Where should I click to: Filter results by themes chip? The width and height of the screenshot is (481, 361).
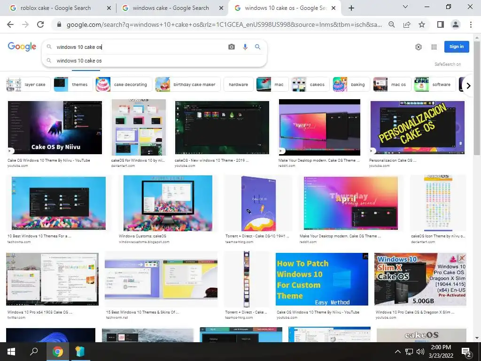point(73,85)
